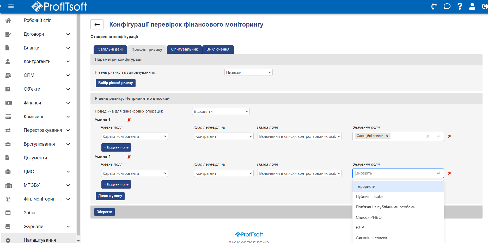Click the help question mark icon
The width and height of the screenshot is (488, 243).
pyautogui.click(x=460, y=6)
